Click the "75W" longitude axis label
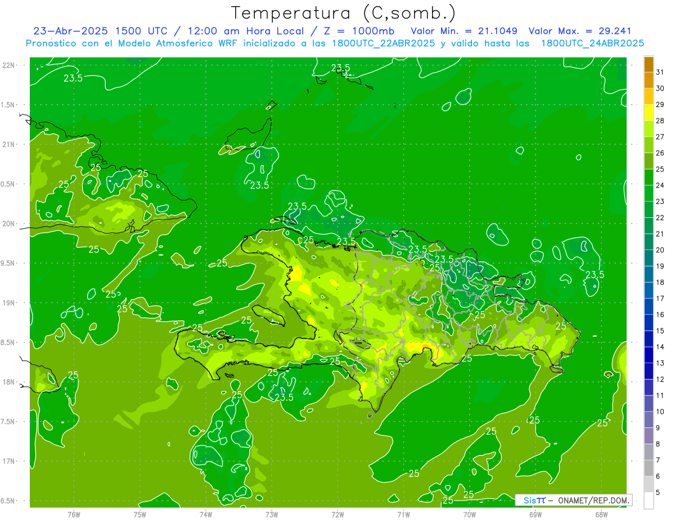Viewport: 675px width, 522px height. tap(139, 515)
